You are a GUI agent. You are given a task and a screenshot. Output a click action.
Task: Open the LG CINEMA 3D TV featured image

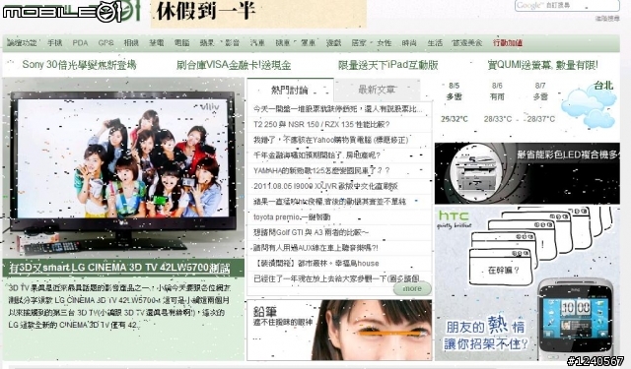click(123, 168)
